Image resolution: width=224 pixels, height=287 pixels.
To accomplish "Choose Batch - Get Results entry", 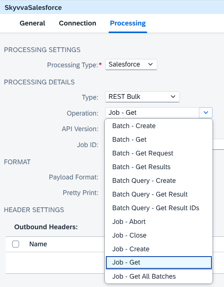I will (x=159, y=167).
